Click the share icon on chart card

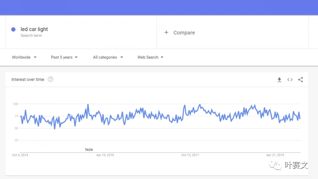(x=301, y=80)
